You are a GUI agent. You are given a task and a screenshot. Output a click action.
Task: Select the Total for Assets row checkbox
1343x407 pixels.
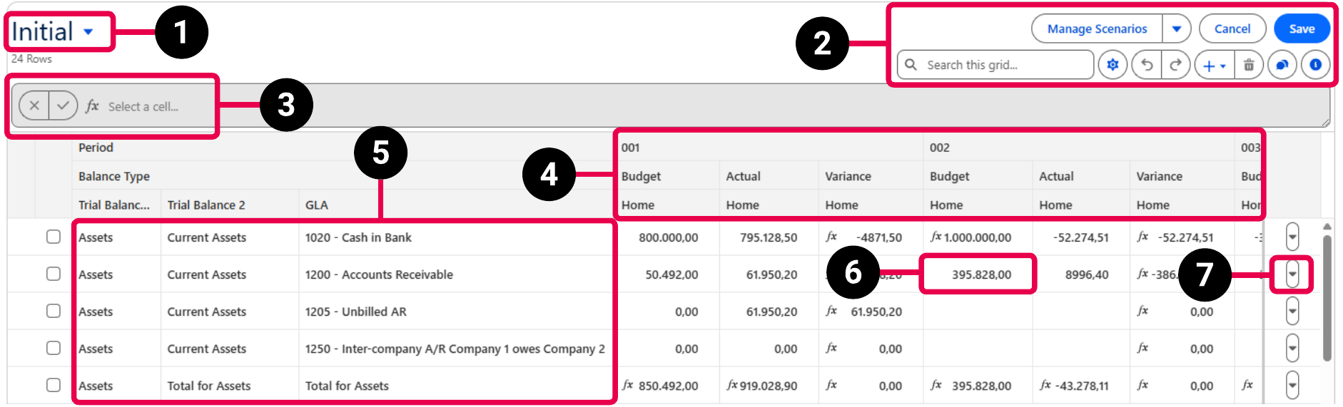click(x=54, y=385)
